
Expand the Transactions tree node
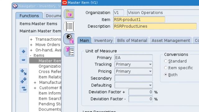click(x=31, y=40)
